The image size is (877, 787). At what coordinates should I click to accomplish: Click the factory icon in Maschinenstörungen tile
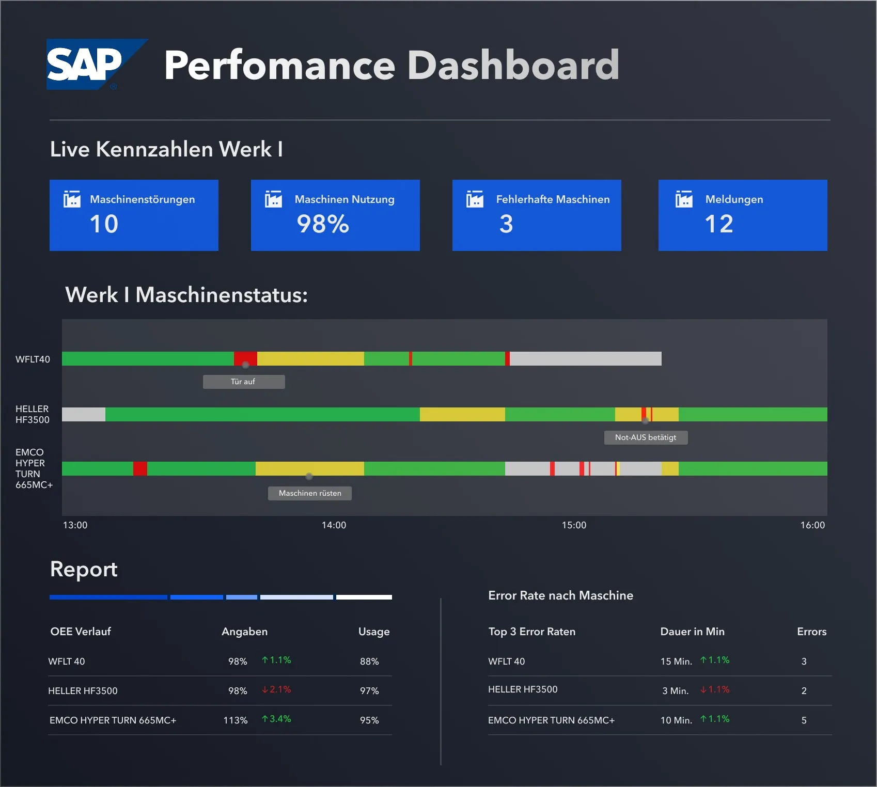click(72, 199)
